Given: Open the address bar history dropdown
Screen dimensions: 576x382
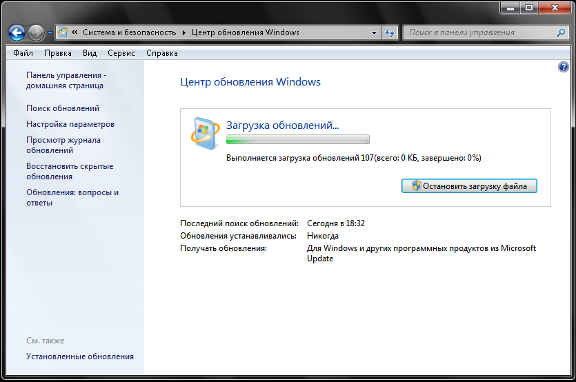Looking at the screenshot, I should point(374,32).
